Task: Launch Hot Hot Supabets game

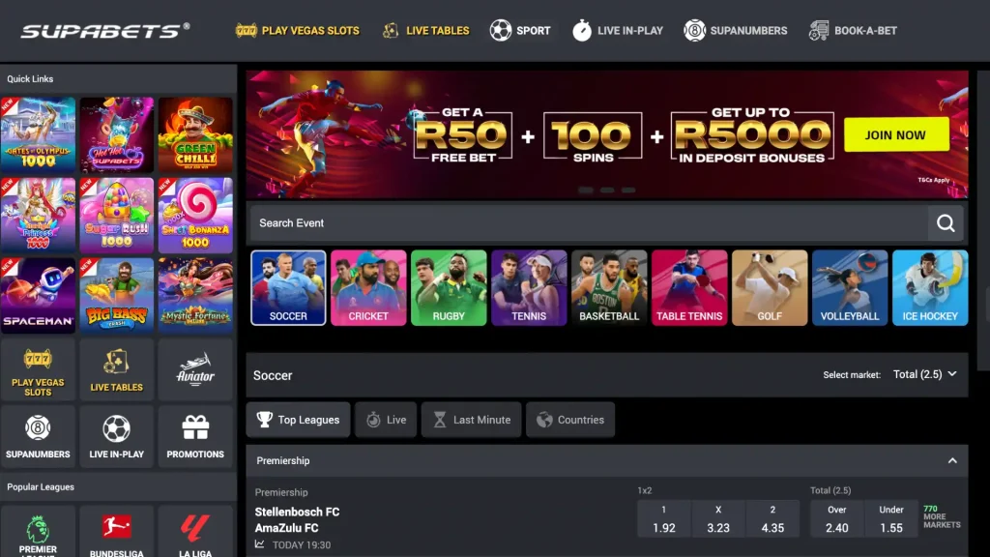Action: coord(117,134)
